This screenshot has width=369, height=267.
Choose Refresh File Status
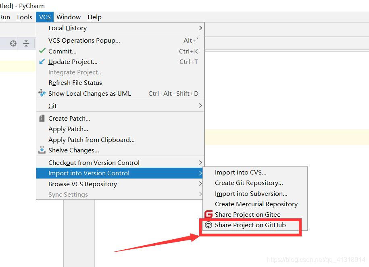tap(120, 82)
